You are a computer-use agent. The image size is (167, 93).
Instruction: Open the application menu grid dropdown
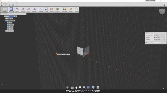[2, 5]
